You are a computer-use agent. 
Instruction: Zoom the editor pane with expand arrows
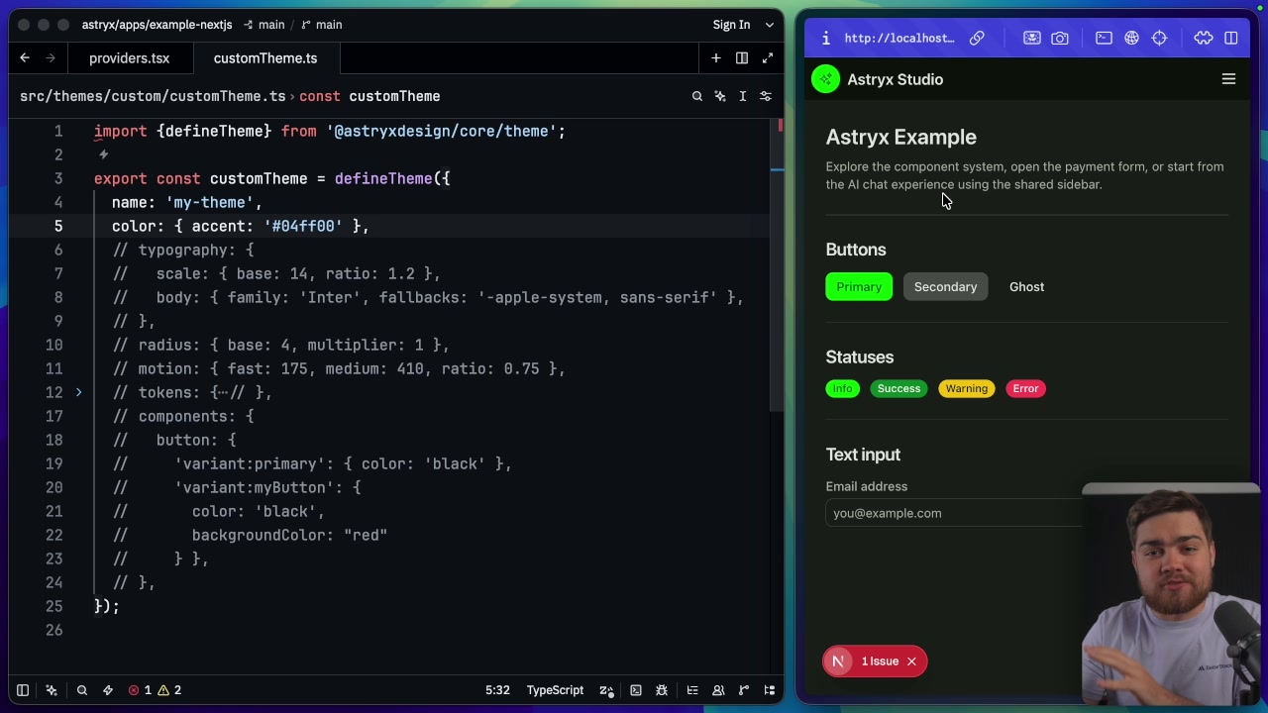[768, 58]
